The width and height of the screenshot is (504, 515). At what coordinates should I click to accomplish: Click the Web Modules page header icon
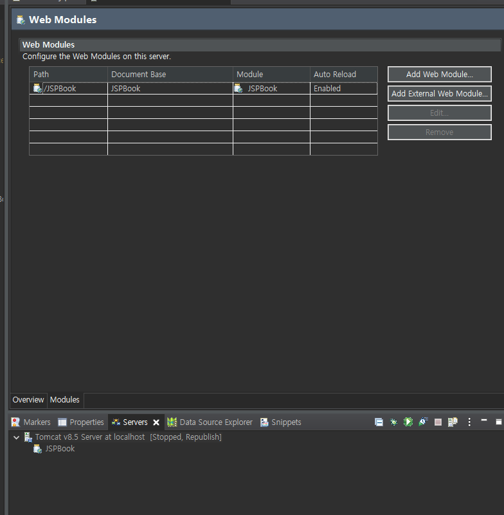[x=21, y=20]
